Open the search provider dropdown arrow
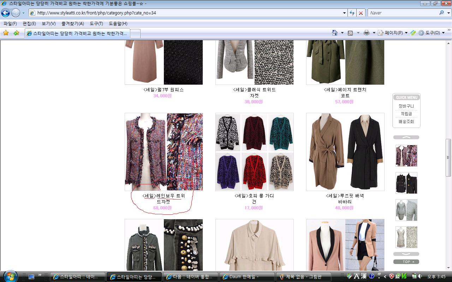 [448, 13]
